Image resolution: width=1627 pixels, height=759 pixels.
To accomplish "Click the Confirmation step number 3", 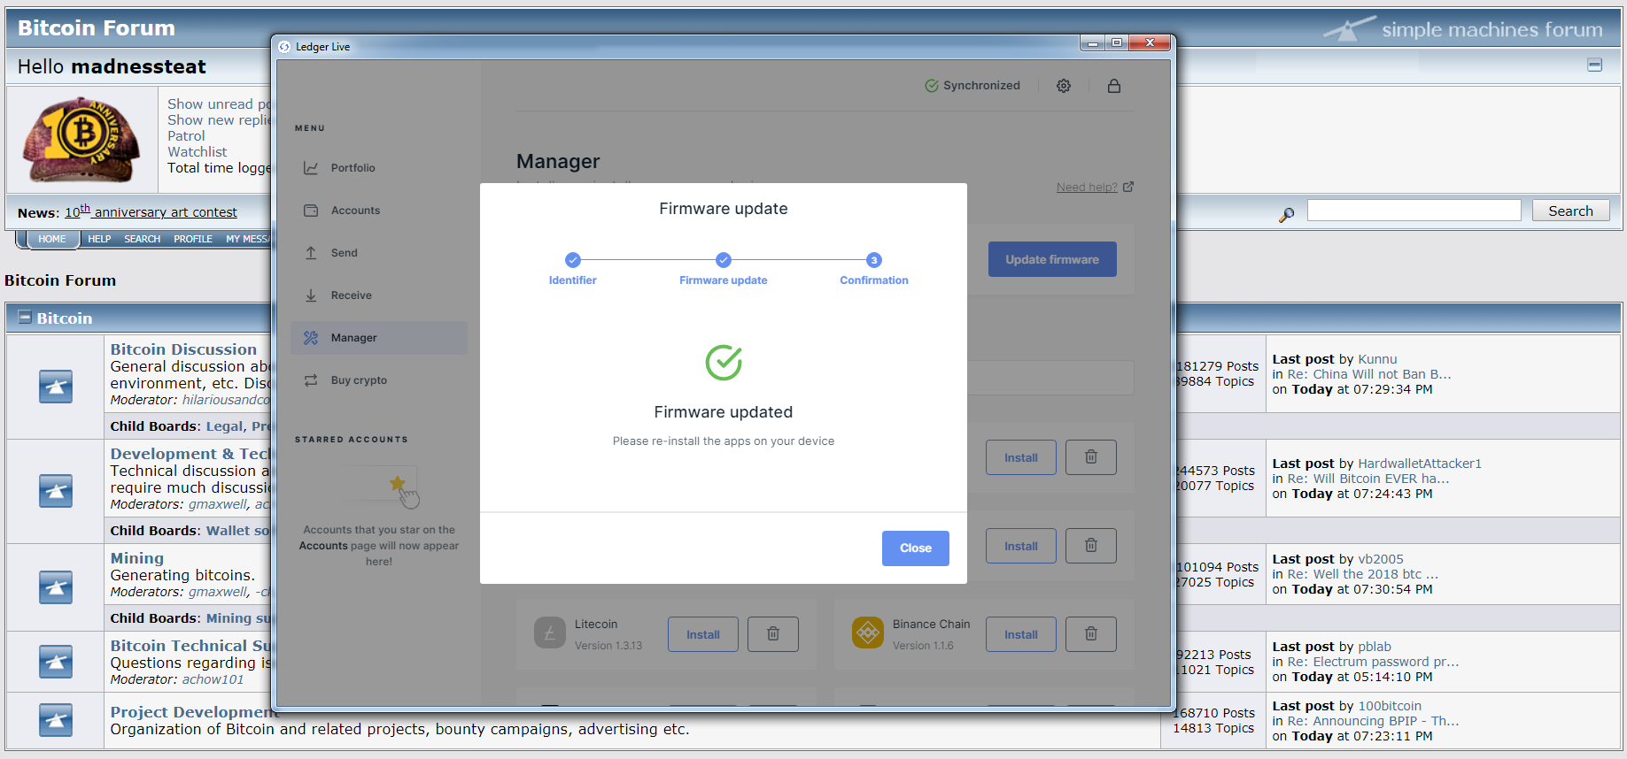I will [874, 260].
